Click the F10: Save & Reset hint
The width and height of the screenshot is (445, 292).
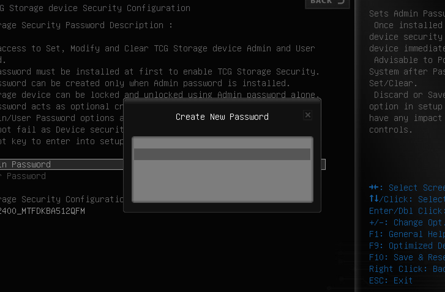click(406, 257)
